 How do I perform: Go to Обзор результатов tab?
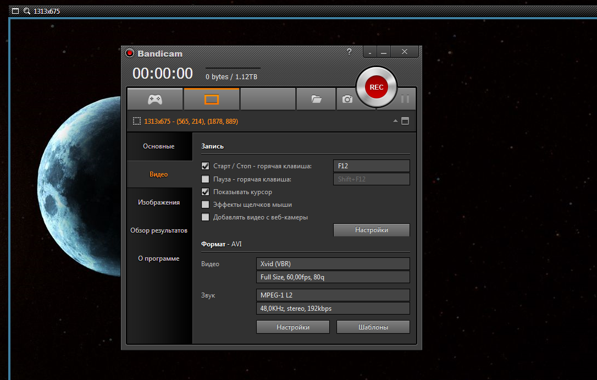click(x=159, y=230)
